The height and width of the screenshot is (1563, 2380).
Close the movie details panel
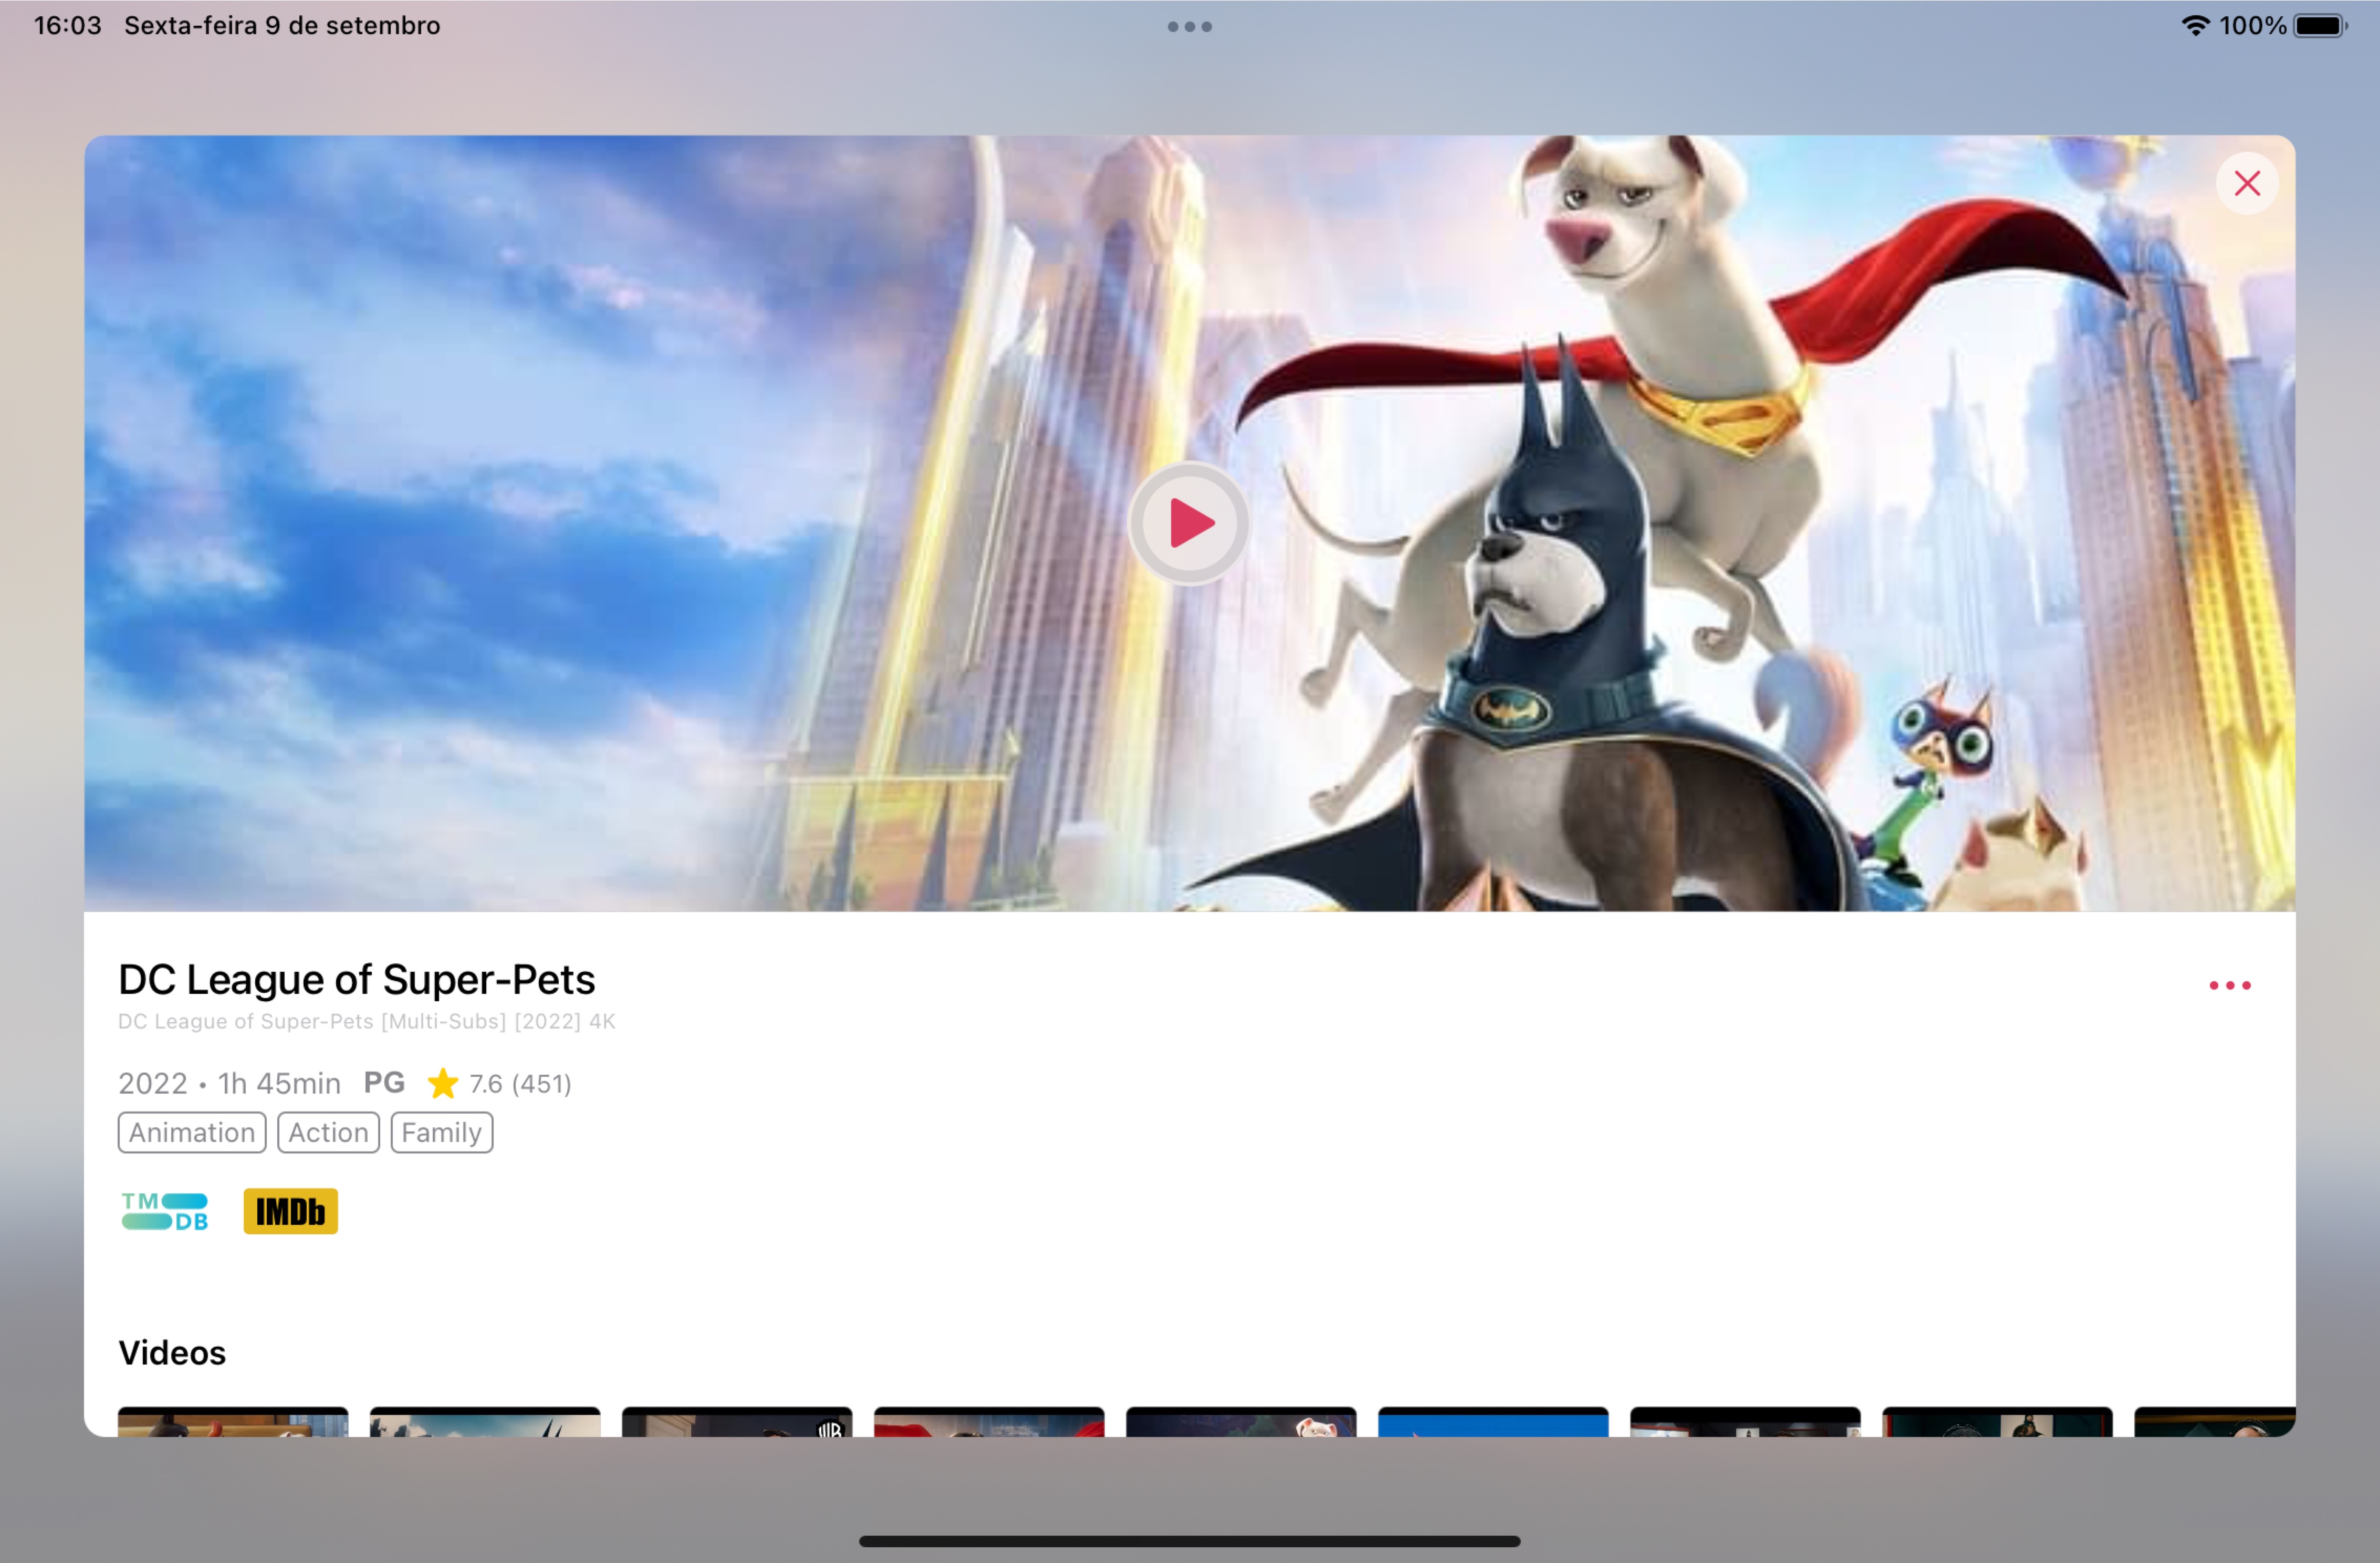click(2247, 183)
